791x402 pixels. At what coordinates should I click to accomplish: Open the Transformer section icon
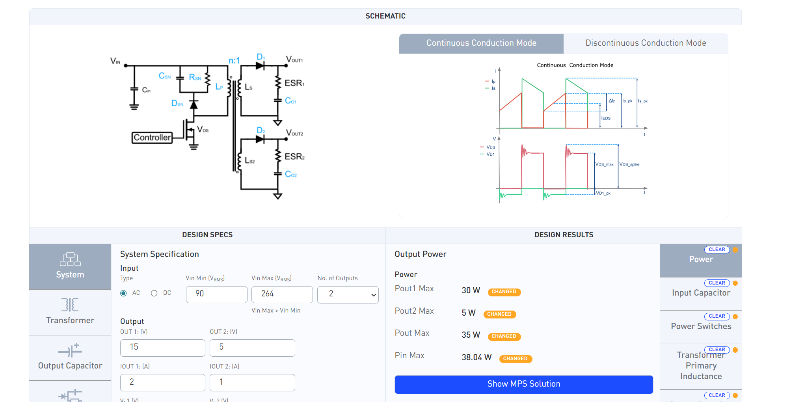tap(70, 305)
